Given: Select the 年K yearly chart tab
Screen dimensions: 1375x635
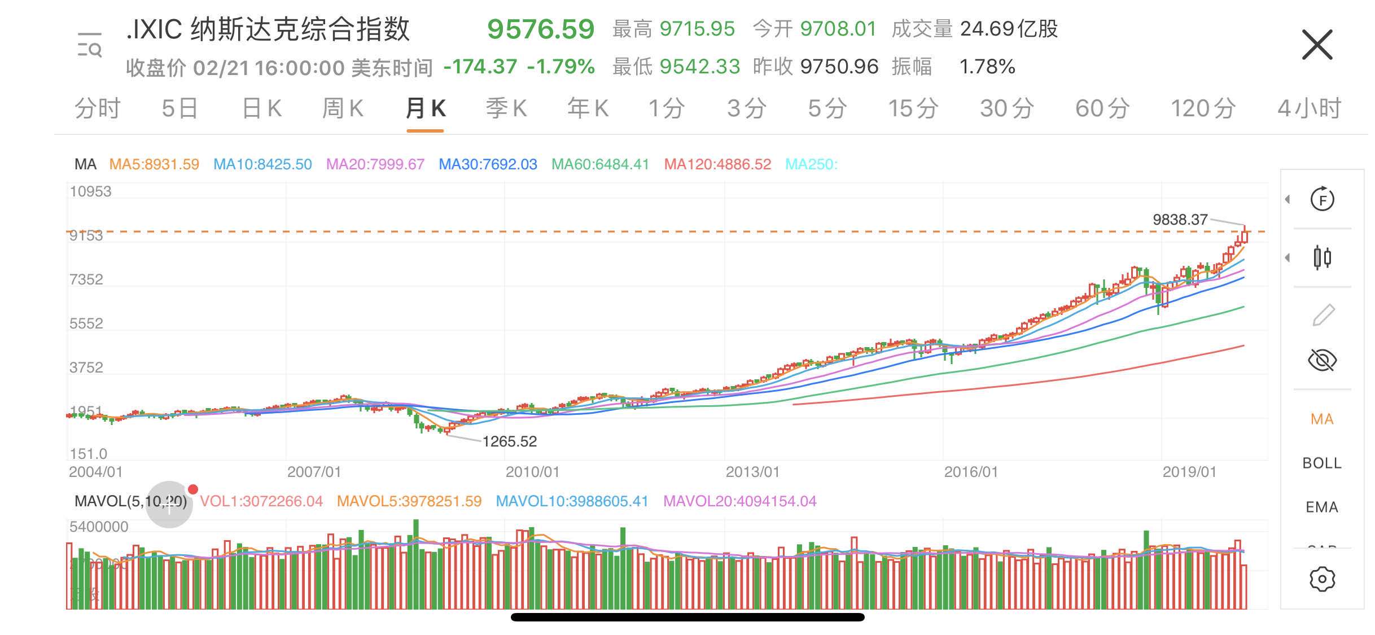Looking at the screenshot, I should [x=588, y=108].
